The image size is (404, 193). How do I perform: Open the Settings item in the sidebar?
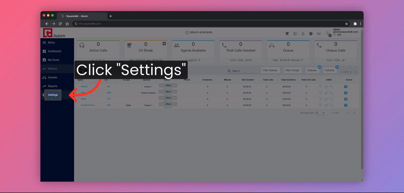point(53,95)
